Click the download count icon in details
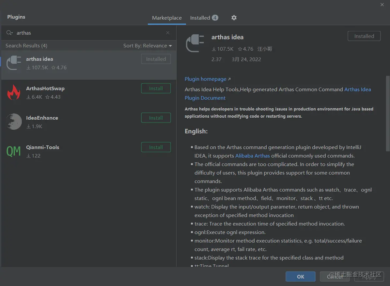390x286 pixels. (214, 49)
